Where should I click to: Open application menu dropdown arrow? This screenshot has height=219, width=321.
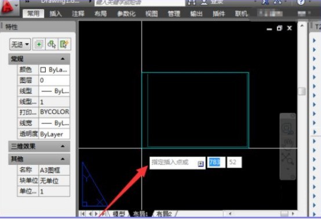(17, 6)
